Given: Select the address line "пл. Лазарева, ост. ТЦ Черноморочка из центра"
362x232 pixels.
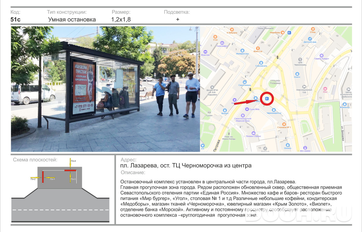Looking at the screenshot, I should 186,166.
